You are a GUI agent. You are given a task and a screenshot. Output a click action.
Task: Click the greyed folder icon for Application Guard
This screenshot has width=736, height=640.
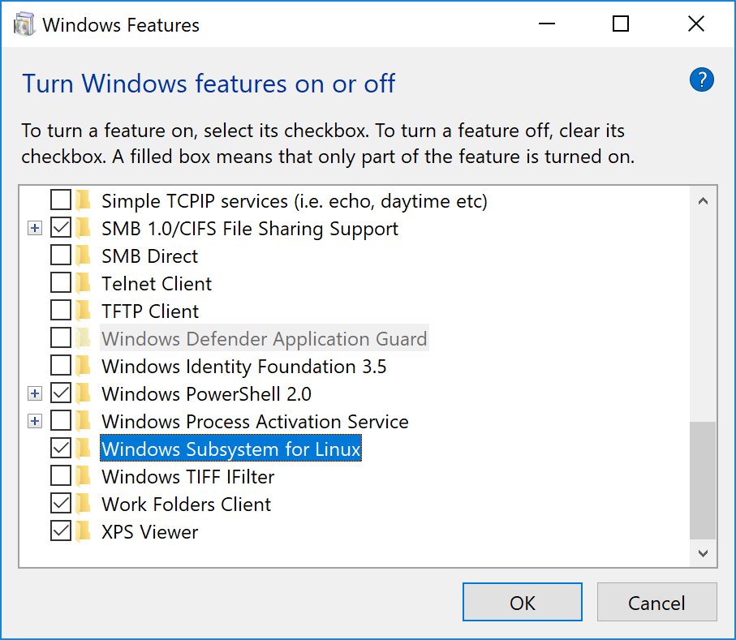[84, 338]
